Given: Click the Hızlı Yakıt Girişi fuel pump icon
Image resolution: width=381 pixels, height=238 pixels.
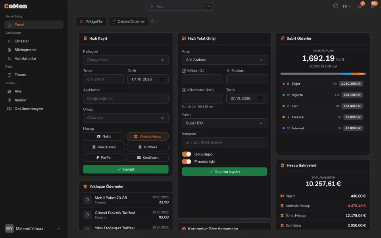Looking at the screenshot, I should (x=184, y=38).
